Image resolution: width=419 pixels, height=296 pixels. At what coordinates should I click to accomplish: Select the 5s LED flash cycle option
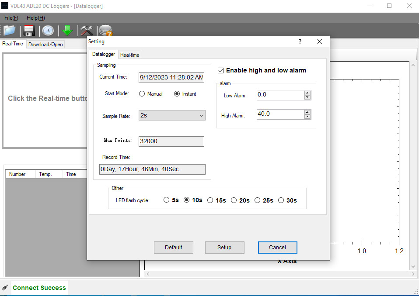coord(166,200)
